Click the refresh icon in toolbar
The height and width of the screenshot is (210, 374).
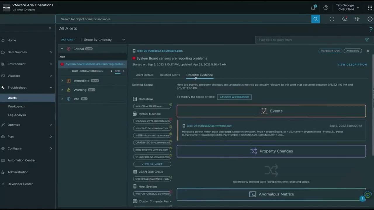332,19
